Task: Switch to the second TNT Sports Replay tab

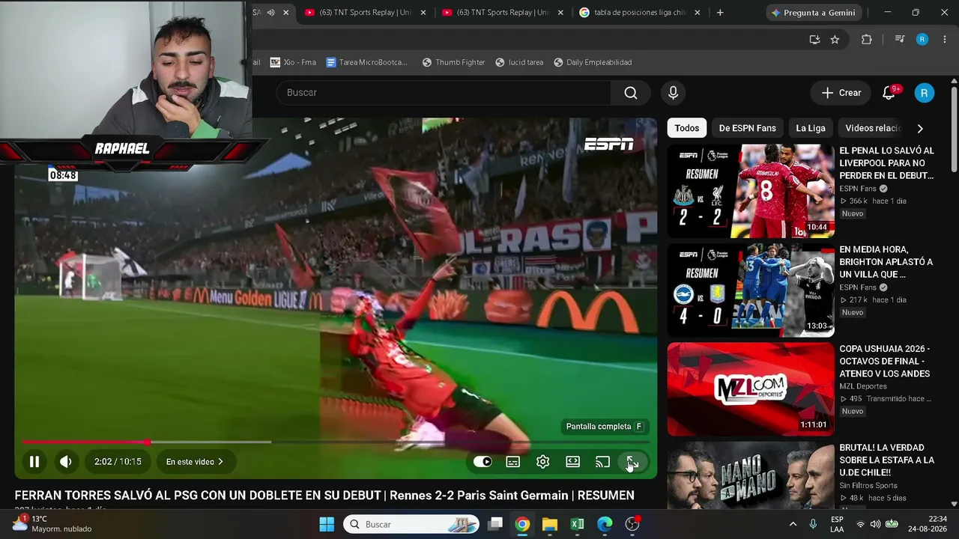Action: pos(503,13)
